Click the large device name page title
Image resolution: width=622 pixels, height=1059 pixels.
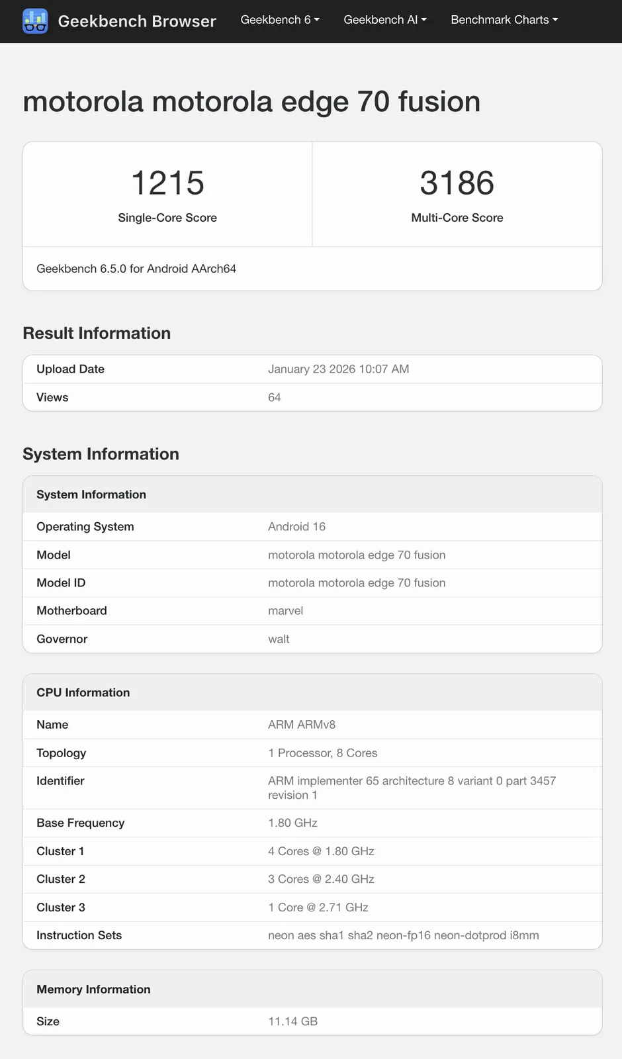click(x=251, y=102)
